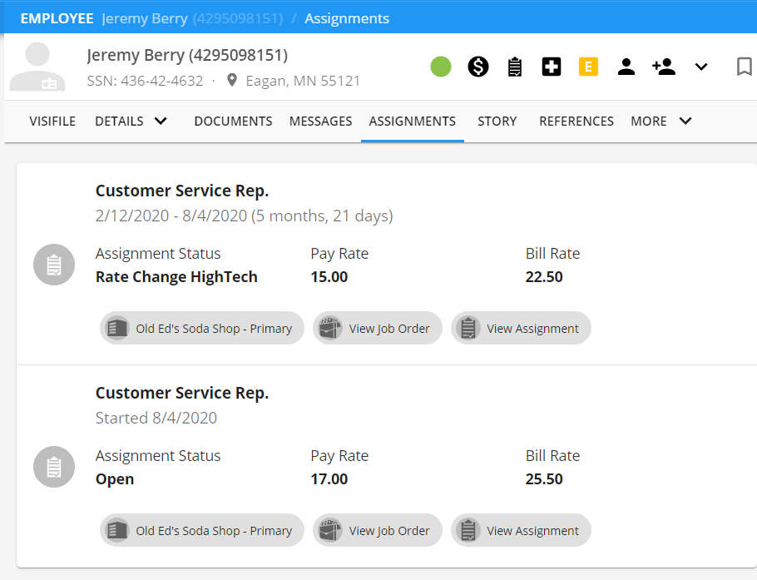Select the bookmark icon at top right
Viewport: 757px width, 580px height.
744,67
